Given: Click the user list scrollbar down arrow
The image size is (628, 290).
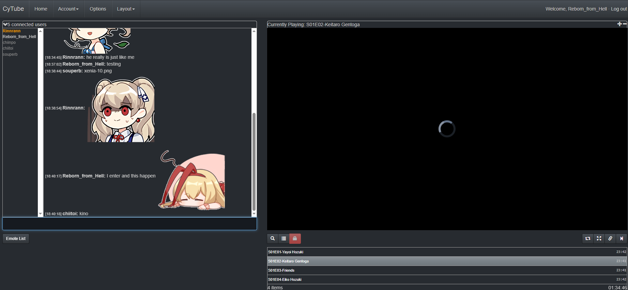Looking at the screenshot, I should pos(41,214).
